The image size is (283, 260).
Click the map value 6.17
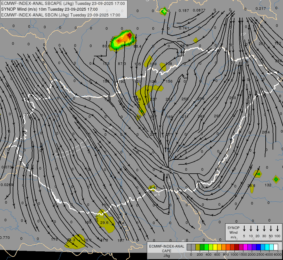click(x=153, y=188)
